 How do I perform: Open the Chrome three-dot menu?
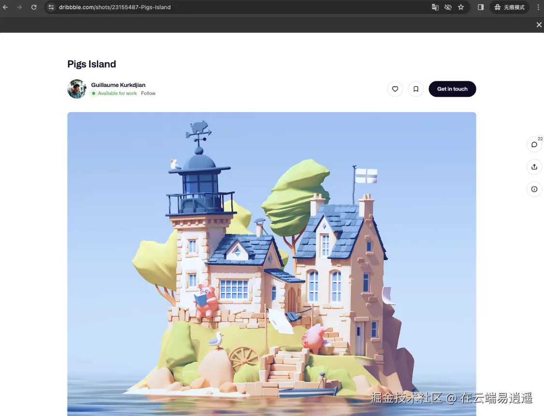coord(539,7)
